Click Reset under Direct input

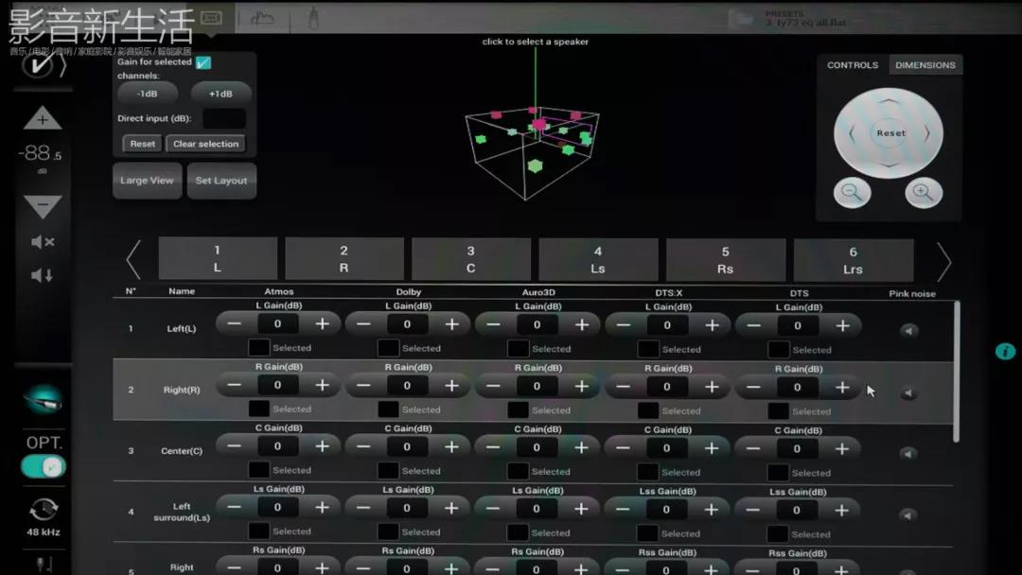click(x=142, y=144)
